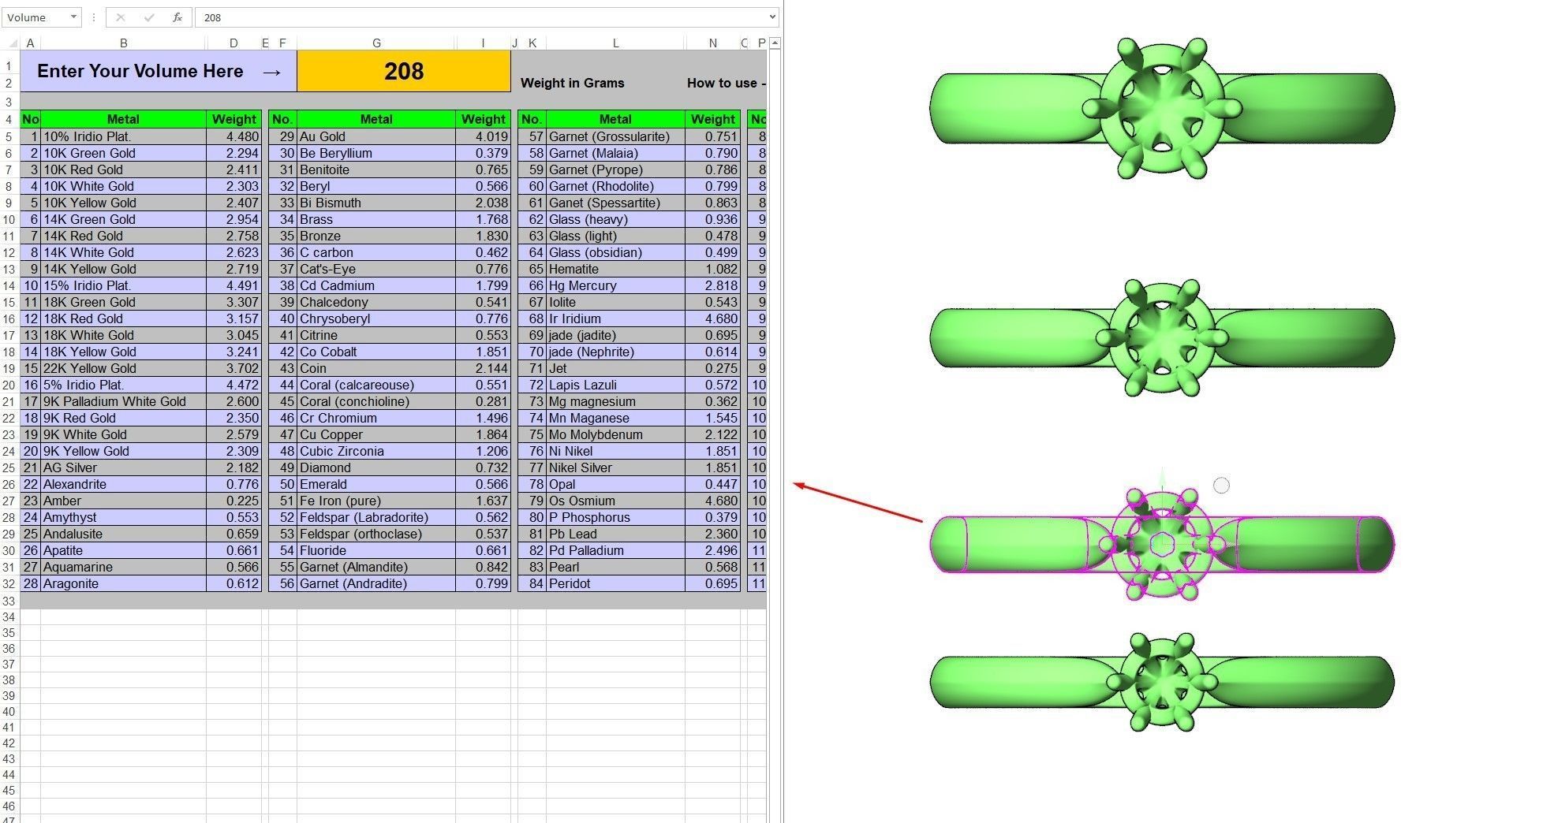The height and width of the screenshot is (823, 1543).
Task: Click the Select All corner of the sheet
Action: click(9, 43)
